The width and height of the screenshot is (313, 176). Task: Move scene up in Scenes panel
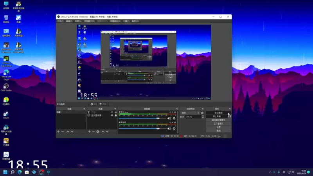[x=68, y=131]
